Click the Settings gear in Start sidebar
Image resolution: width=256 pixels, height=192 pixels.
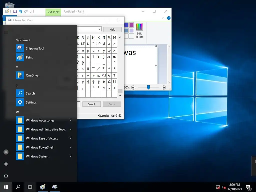[x=6, y=164]
